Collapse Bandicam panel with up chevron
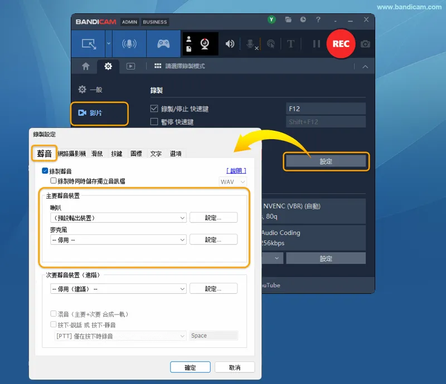The image size is (446, 384). click(365, 67)
